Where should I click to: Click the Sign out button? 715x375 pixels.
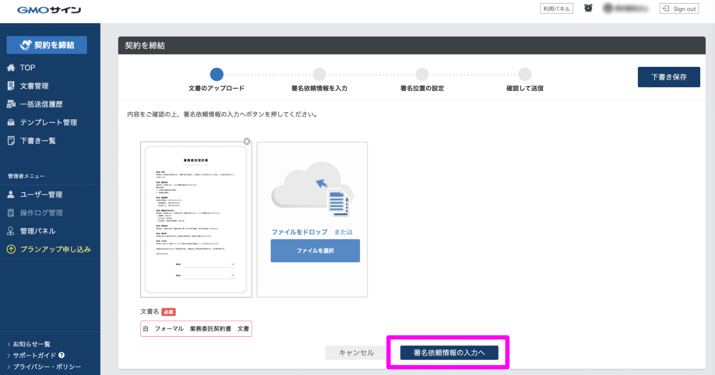pos(679,9)
